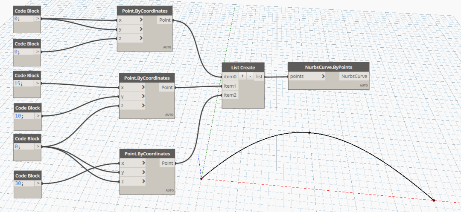
Task: Remove an input with List Create minus button
Action: click(x=250, y=76)
